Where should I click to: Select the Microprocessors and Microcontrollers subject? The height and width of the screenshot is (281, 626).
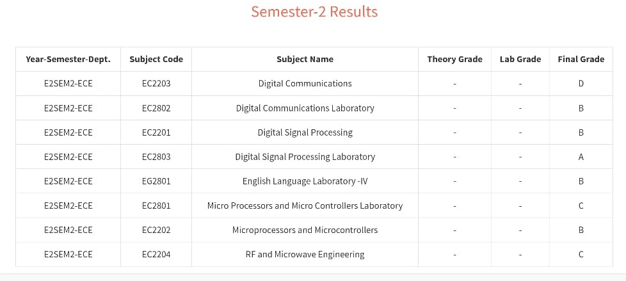(x=305, y=230)
